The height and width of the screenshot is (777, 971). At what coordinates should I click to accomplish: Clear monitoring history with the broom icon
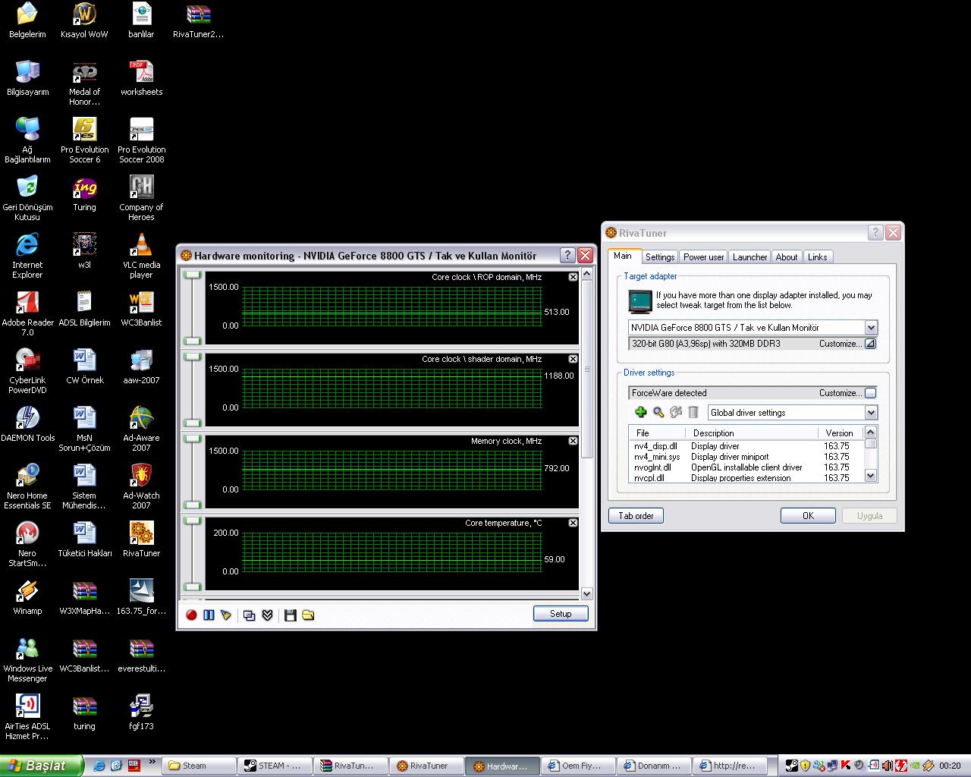coord(226,615)
